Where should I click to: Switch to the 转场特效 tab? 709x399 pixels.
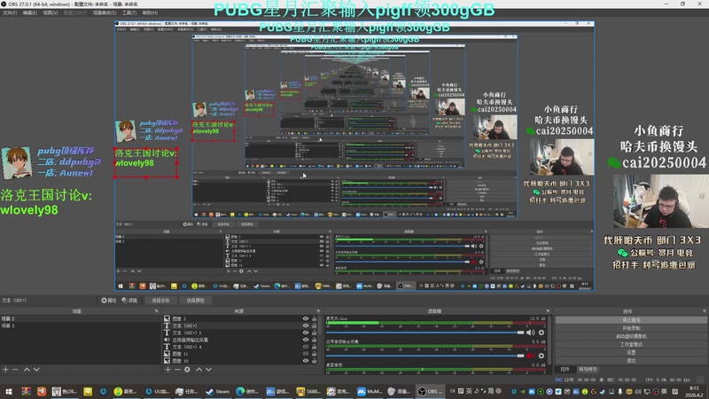[588, 370]
